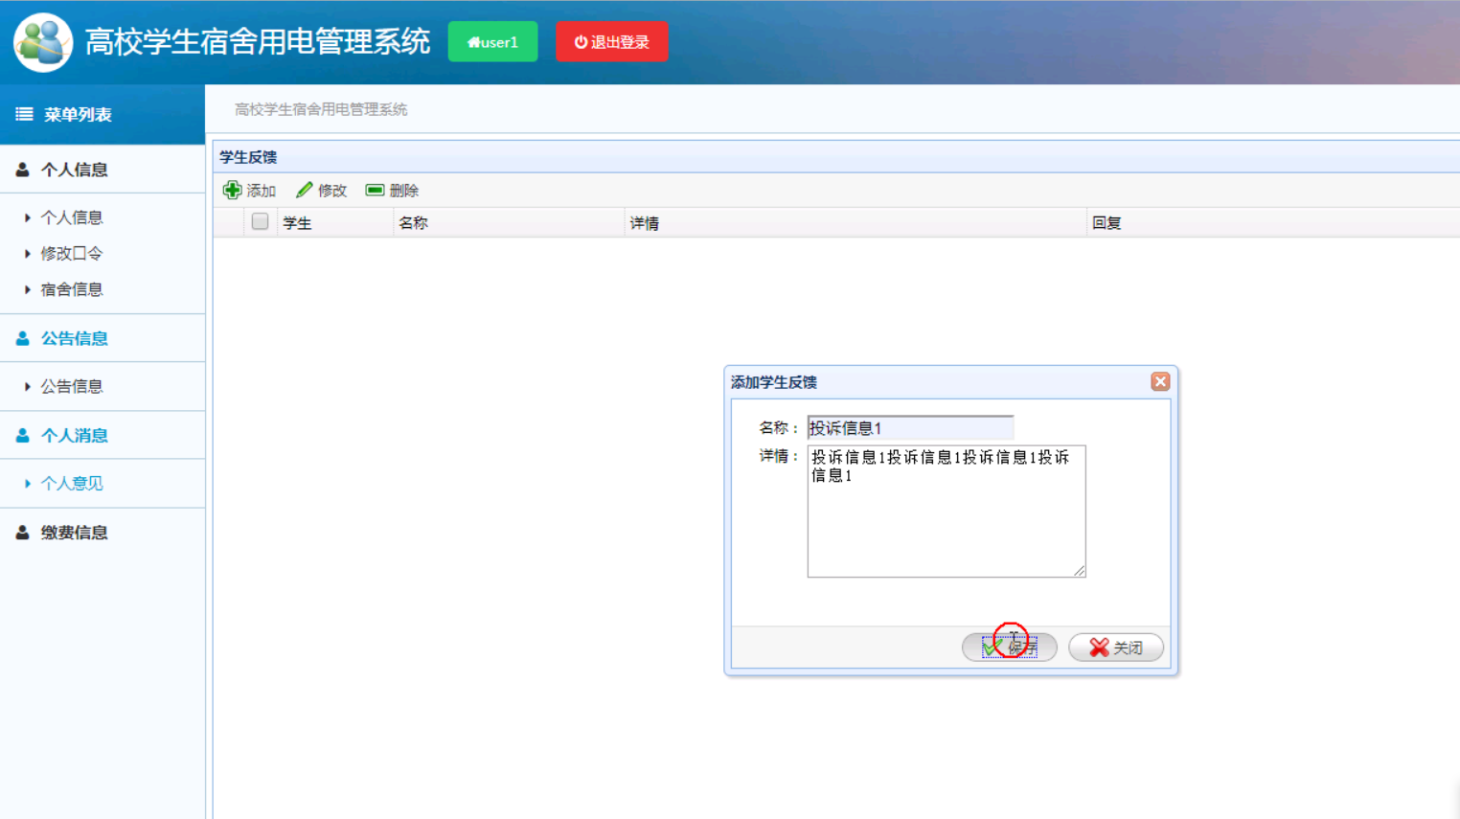Click the pencil 修改 toolbar button

tap(321, 191)
